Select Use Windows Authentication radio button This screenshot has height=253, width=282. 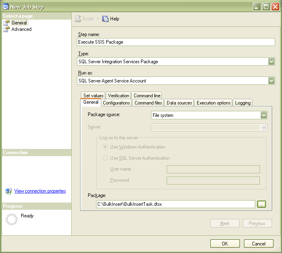click(x=105, y=147)
